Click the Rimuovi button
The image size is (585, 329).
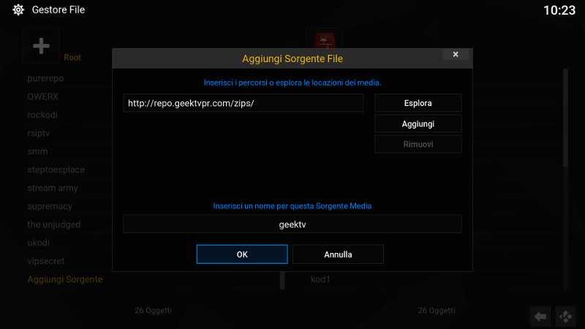pos(418,144)
